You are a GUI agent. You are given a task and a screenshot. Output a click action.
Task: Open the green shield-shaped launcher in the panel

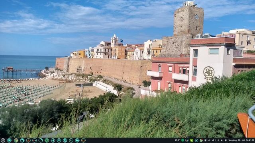(16, 140)
